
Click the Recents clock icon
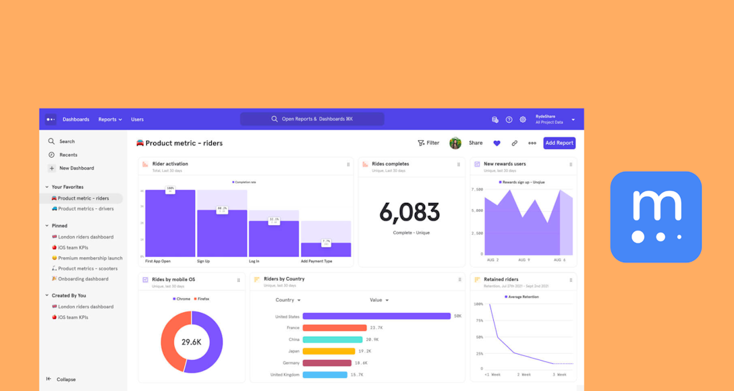point(51,154)
